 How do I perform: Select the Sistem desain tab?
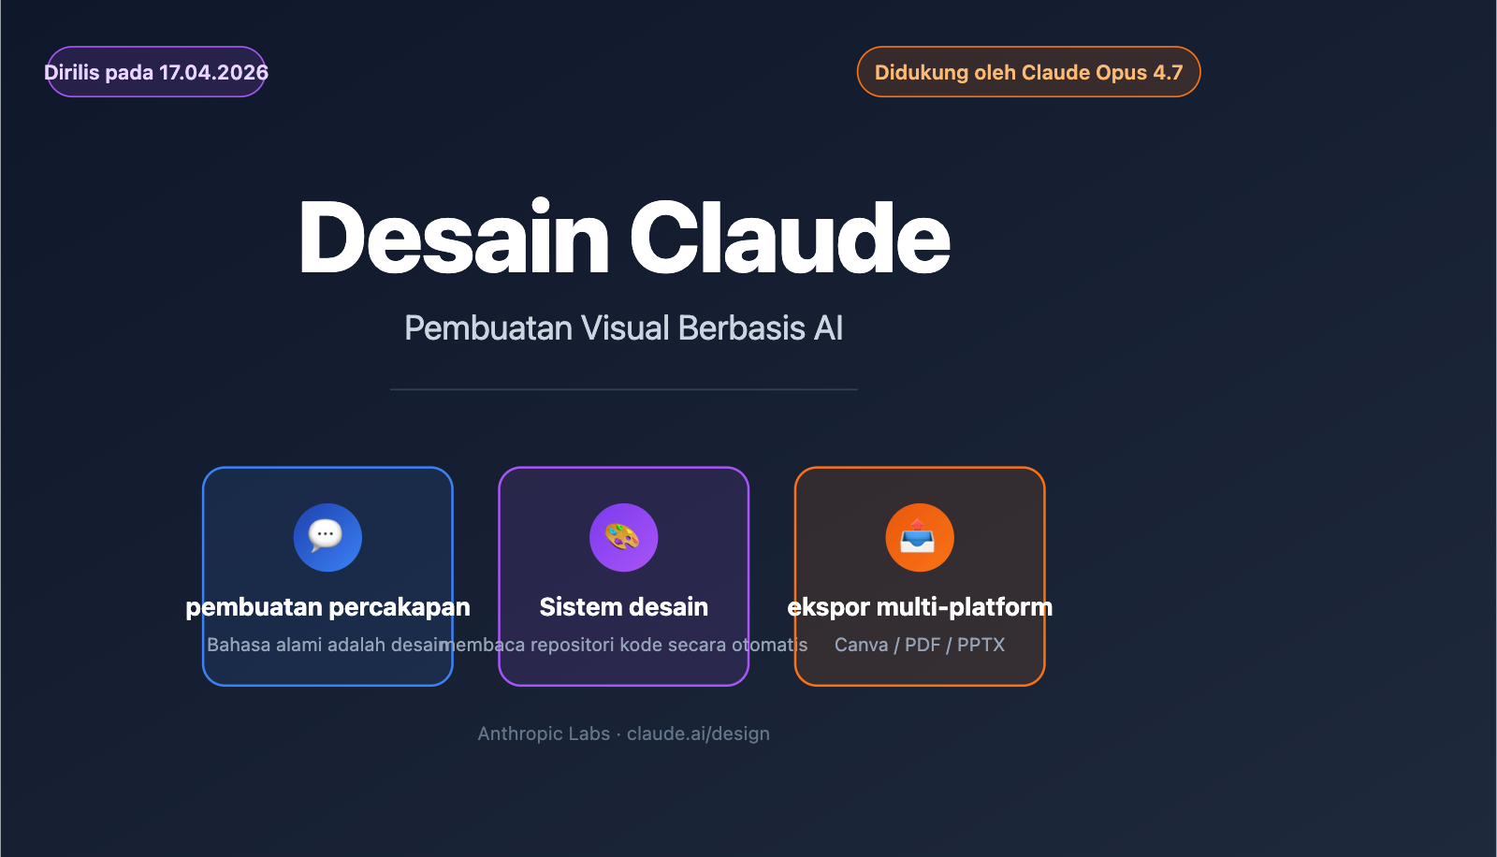point(623,606)
